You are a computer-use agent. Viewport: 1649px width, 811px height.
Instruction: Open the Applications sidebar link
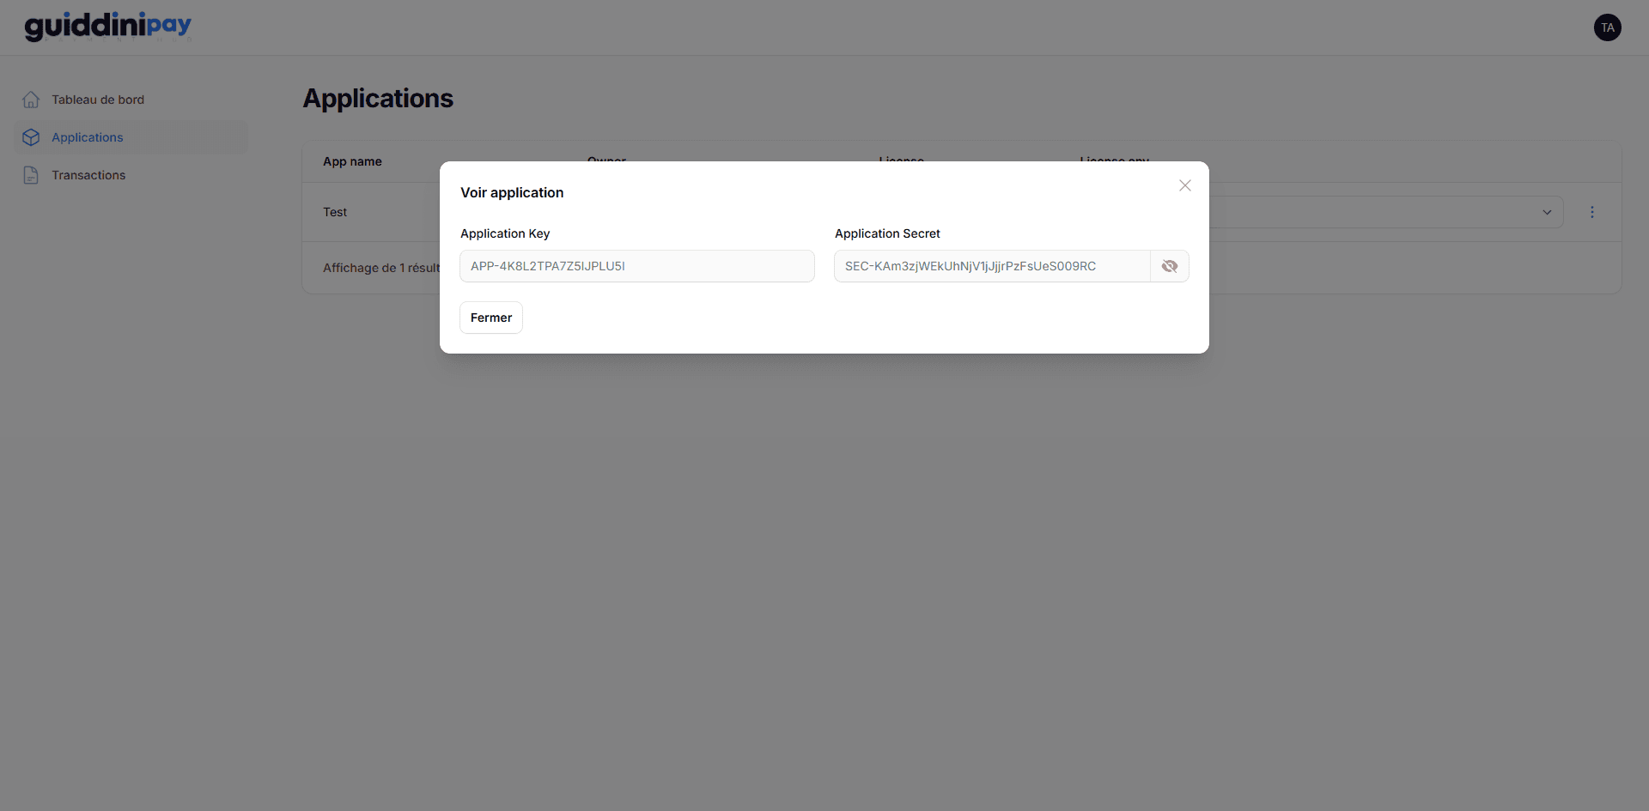[x=86, y=136]
